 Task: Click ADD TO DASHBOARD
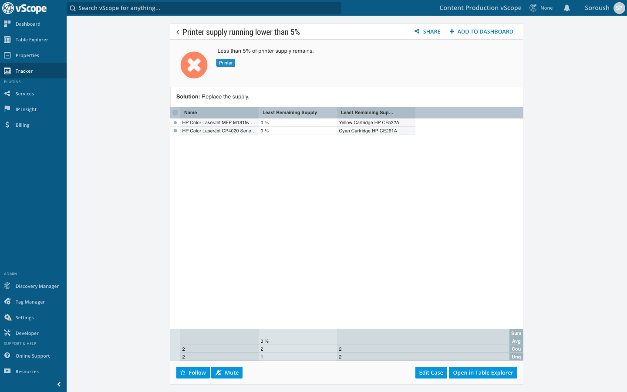pos(481,32)
